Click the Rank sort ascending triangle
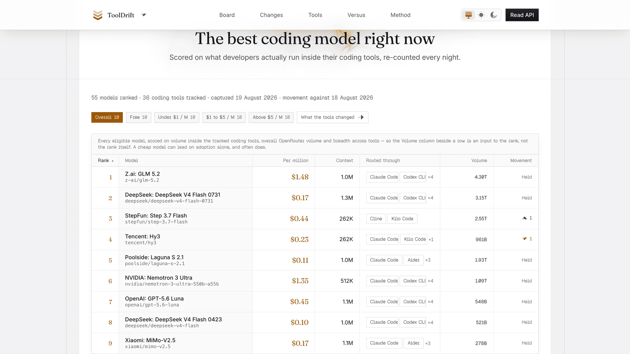Screen dimensions: 630x354 [x=113, y=161]
